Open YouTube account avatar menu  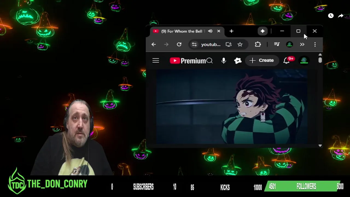coord(304,60)
